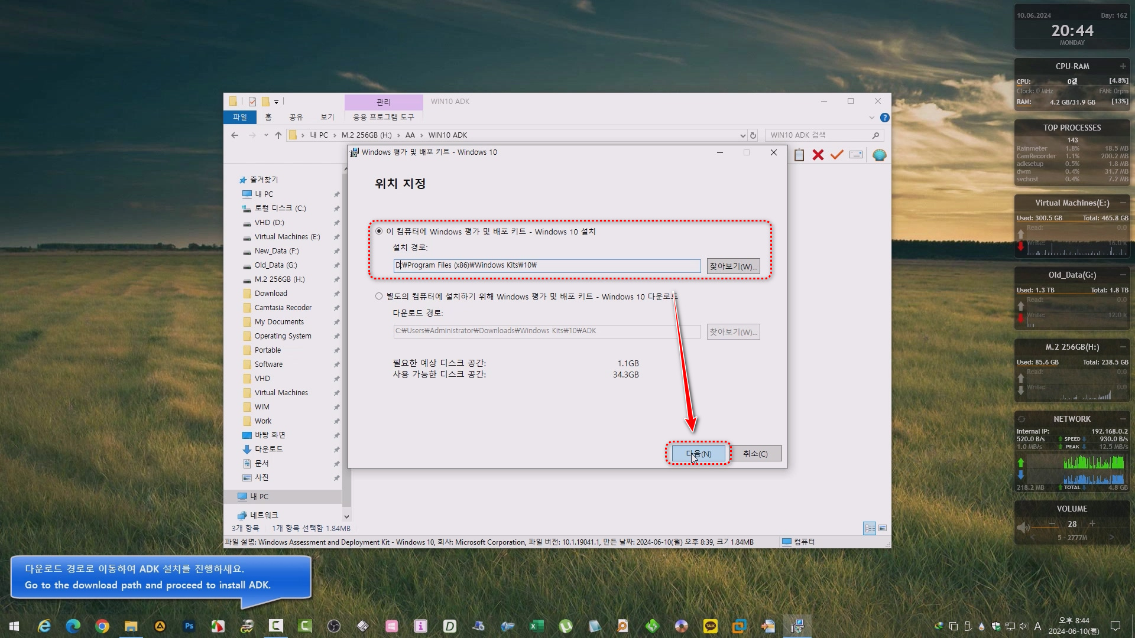
Task: Open the recent locations dropdown arrow
Action: 266,135
